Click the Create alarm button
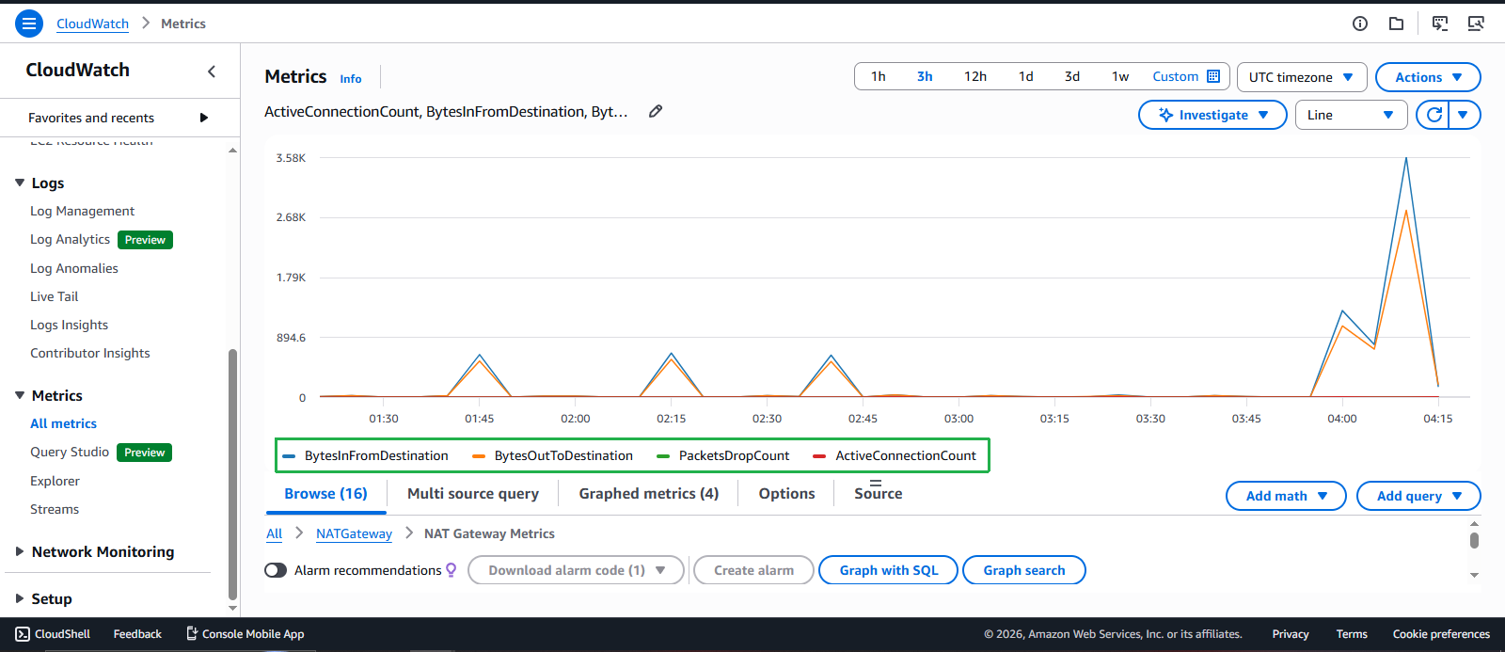 pyautogui.click(x=753, y=570)
